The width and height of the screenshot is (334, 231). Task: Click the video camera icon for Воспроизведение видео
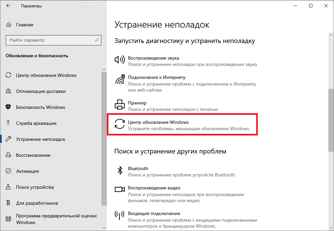tap(120, 189)
